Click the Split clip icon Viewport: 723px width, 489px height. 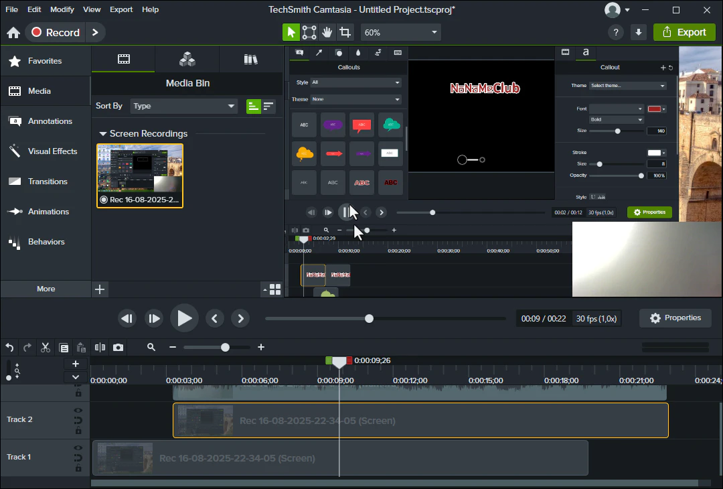pyautogui.click(x=100, y=347)
